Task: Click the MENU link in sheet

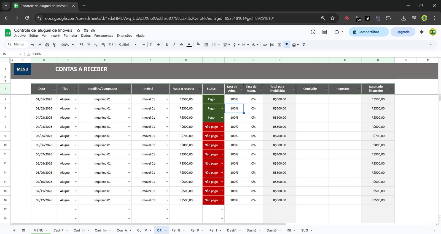Action: tap(22, 69)
